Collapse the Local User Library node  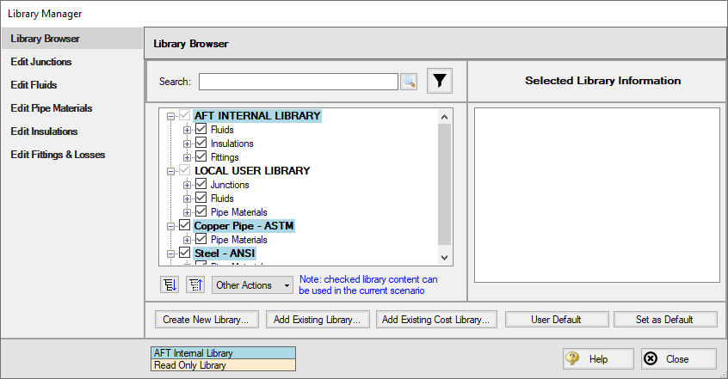tap(170, 171)
